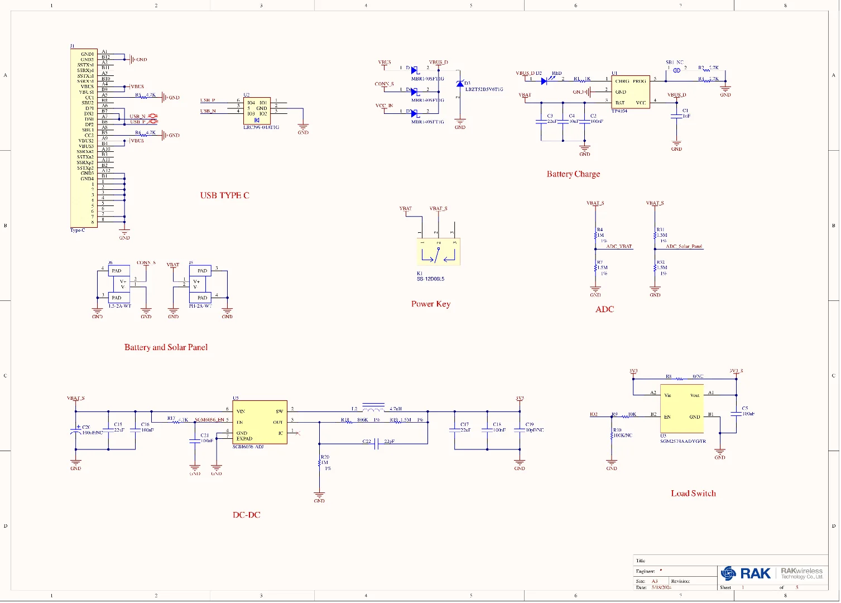Select the R8 0/NC resistor
Screen dimensions: 841x603
pyautogui.click(x=680, y=379)
